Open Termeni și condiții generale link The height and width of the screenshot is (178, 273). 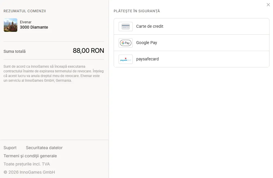coord(30,156)
